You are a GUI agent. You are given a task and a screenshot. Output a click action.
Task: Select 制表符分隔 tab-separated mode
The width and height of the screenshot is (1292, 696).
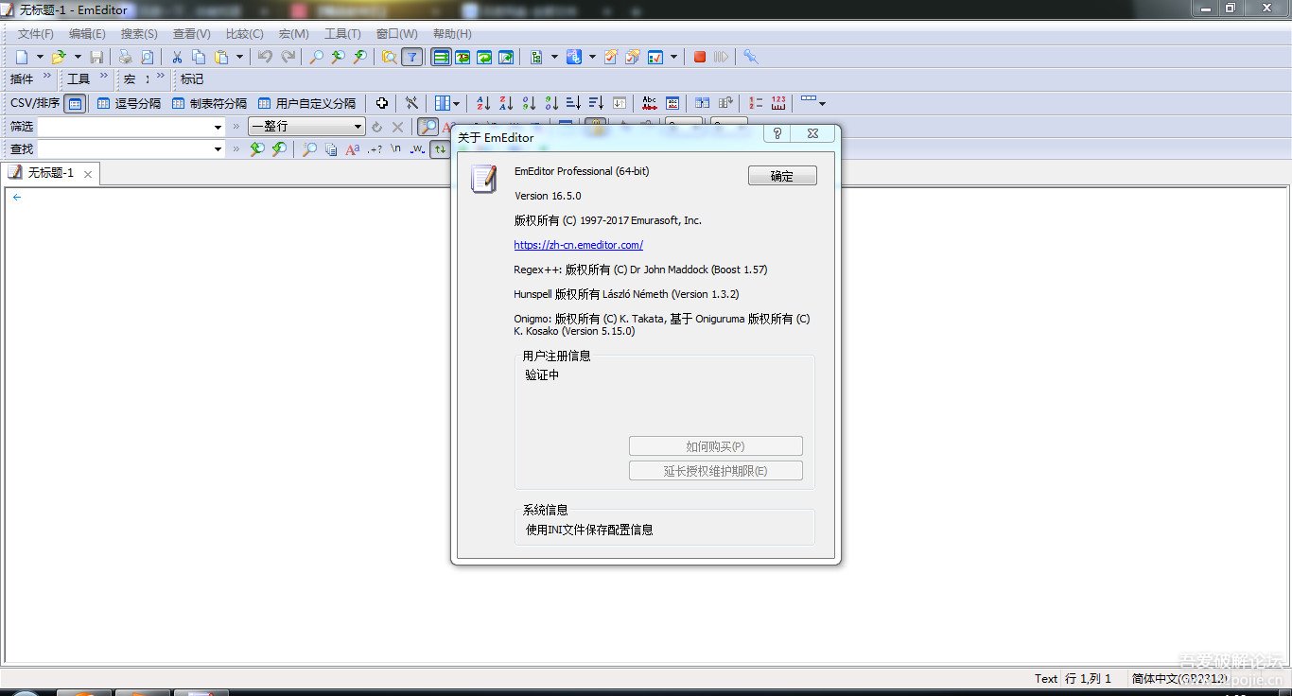(209, 103)
